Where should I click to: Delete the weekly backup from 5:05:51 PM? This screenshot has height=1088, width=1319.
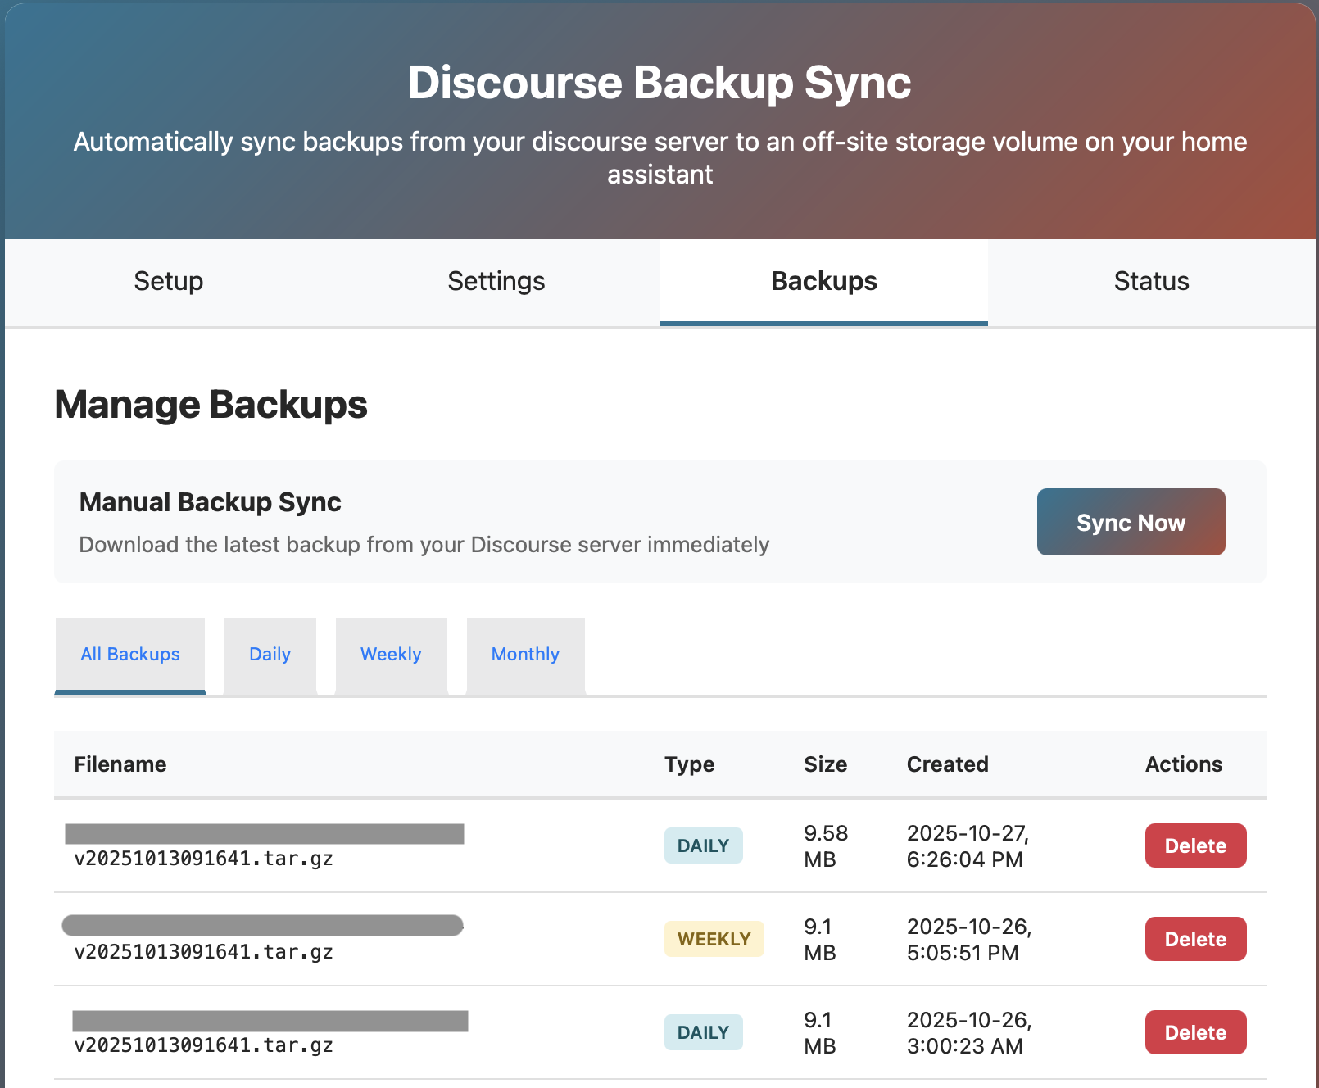1195,939
